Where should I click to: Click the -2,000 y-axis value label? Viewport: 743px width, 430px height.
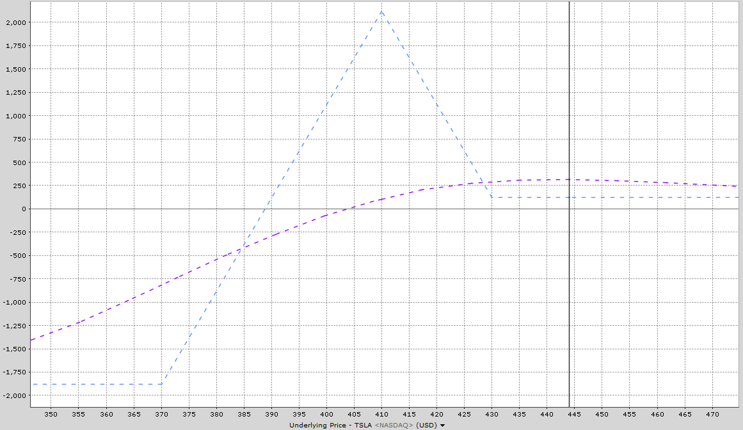(15, 395)
